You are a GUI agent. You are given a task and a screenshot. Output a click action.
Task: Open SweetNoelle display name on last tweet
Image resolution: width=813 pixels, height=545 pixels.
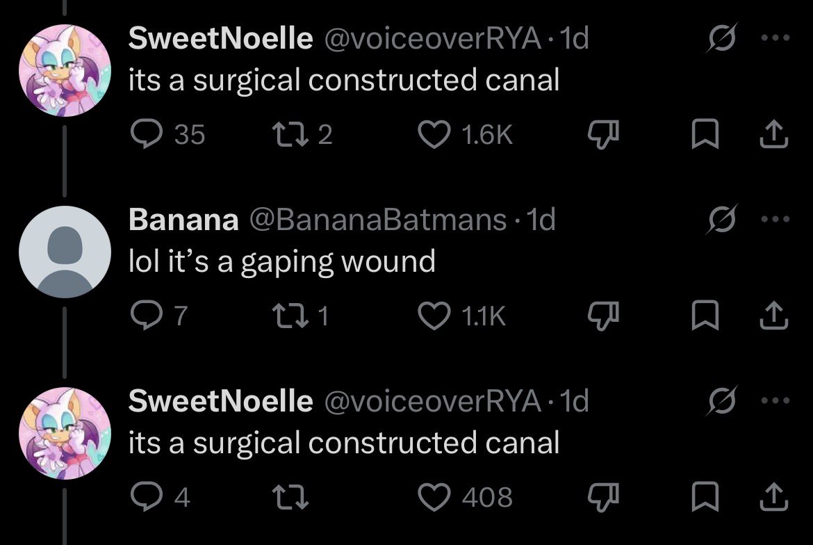[x=221, y=401]
